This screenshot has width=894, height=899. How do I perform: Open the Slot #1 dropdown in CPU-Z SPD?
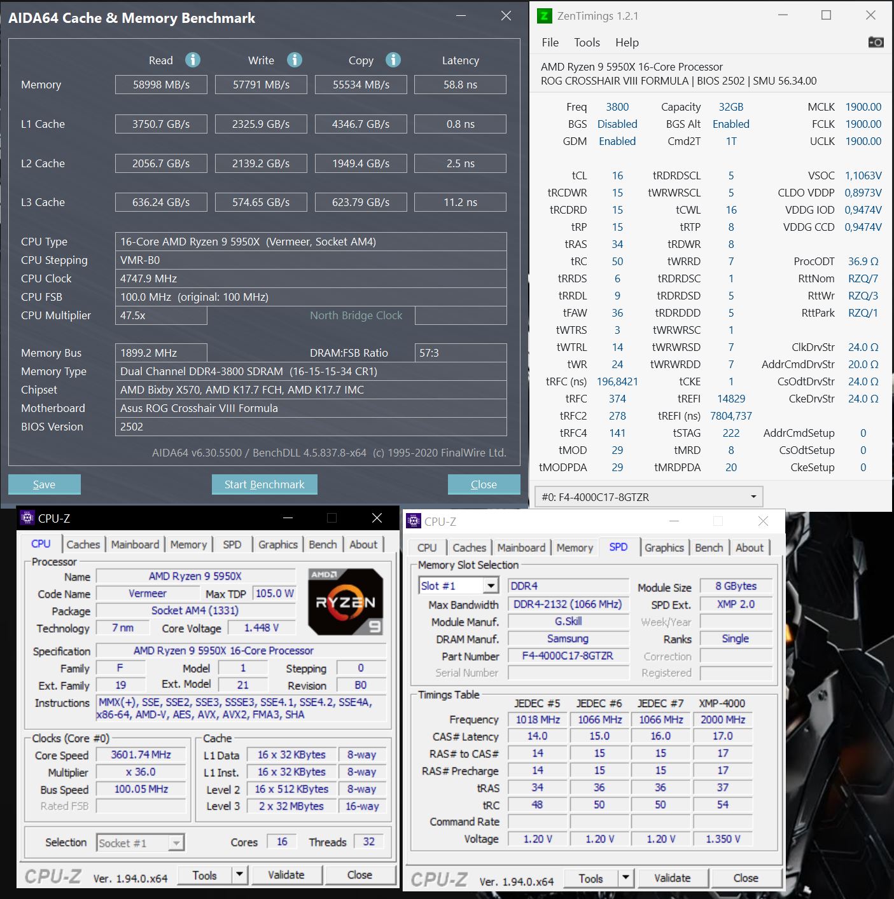458,586
